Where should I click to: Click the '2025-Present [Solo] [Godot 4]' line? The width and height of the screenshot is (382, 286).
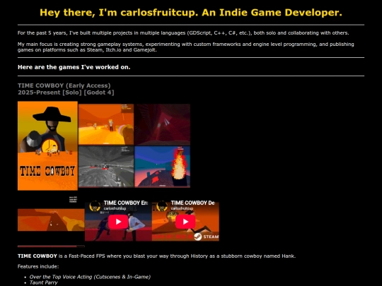click(x=66, y=93)
